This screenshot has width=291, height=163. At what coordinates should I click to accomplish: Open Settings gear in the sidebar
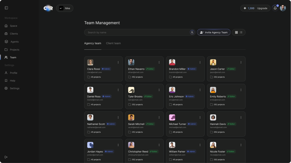14,88
